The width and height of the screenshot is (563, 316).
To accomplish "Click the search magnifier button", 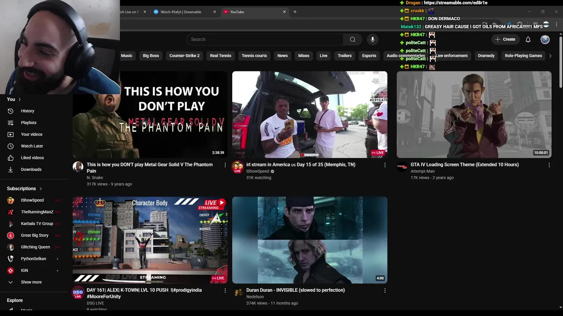I will (352, 39).
